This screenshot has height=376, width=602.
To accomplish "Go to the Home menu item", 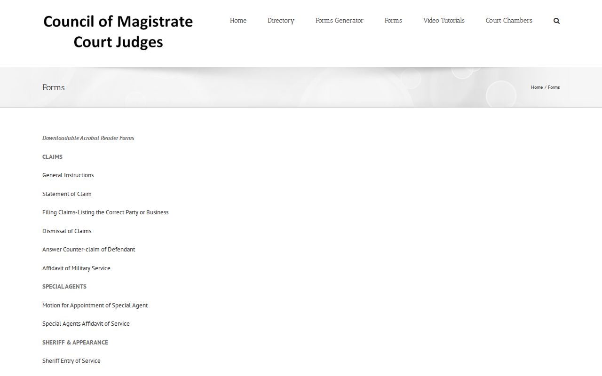I will click(x=238, y=20).
